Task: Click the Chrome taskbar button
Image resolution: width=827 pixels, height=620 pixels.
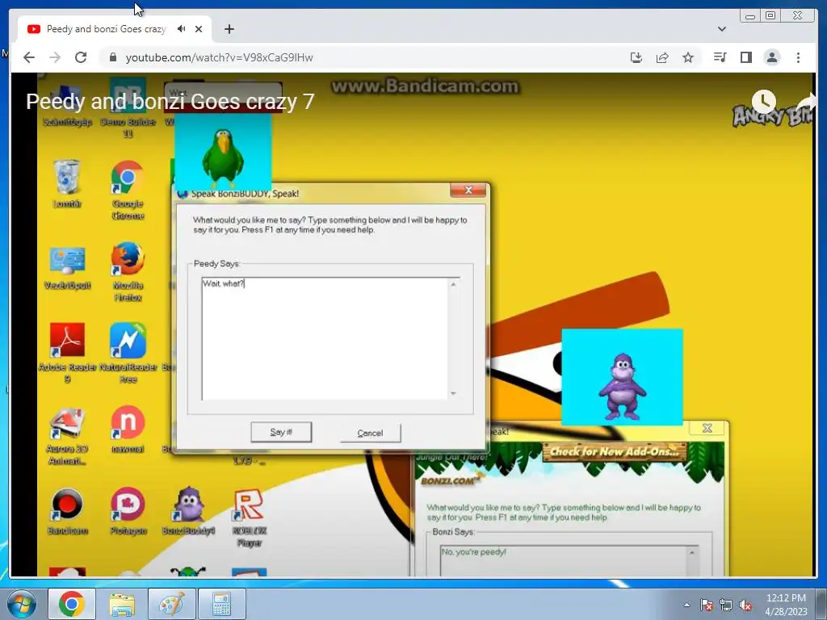Action: point(72,604)
